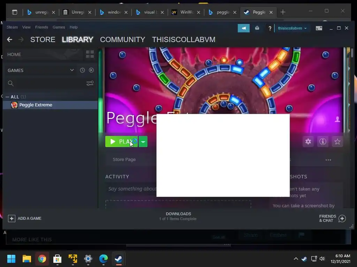Click the library search magnifier icon

[x=11, y=83]
